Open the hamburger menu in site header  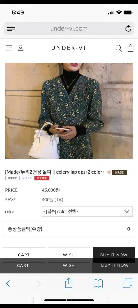[x=9, y=48]
